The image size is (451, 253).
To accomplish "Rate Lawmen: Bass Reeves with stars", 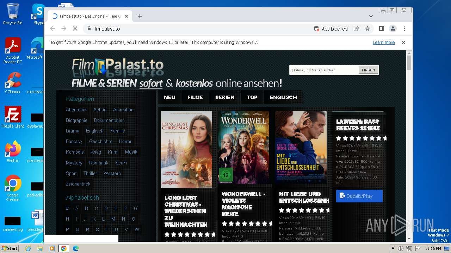I will [x=361, y=138].
